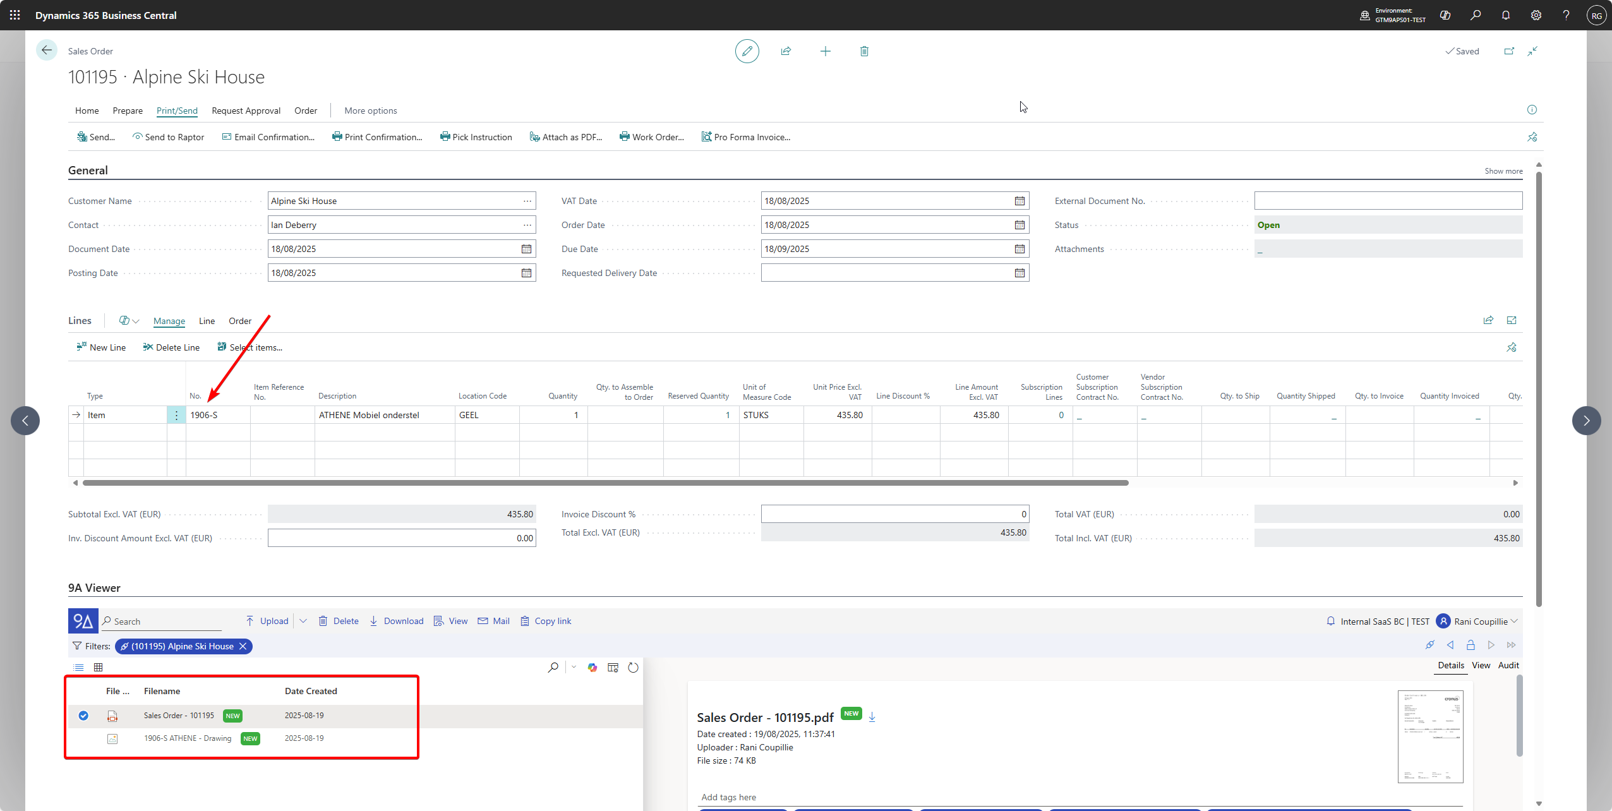Click the refresh icon in file list

point(633,668)
